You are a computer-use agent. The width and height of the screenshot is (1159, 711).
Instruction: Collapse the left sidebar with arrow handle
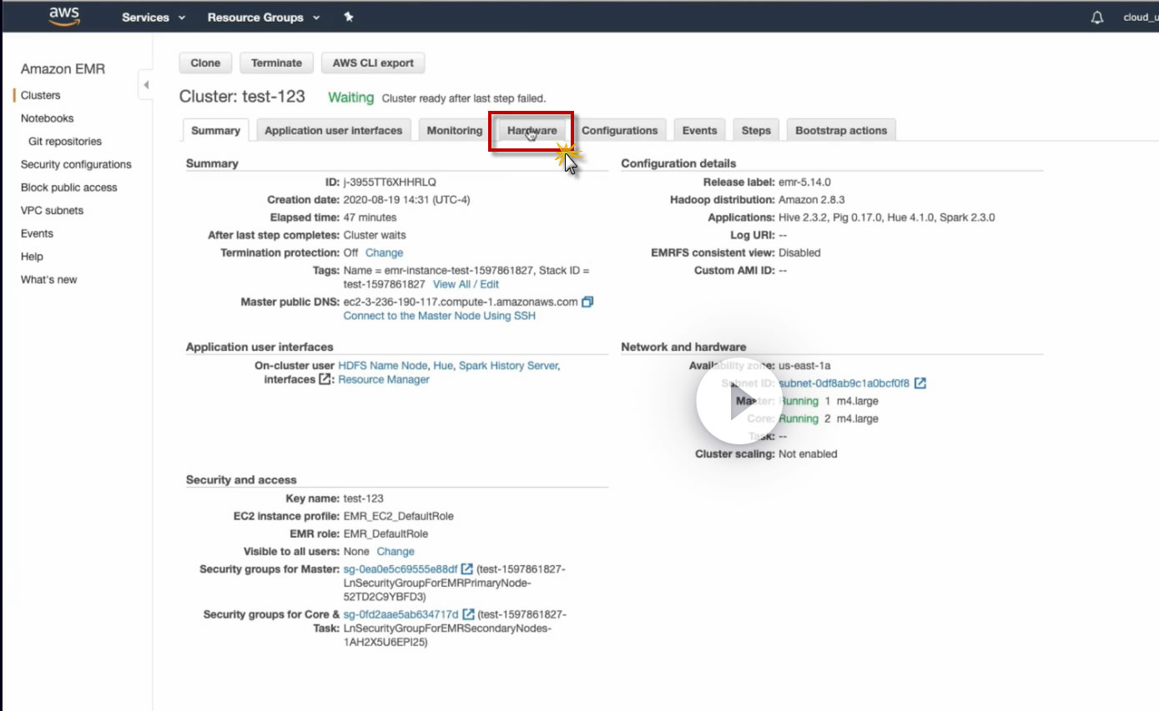(x=146, y=85)
